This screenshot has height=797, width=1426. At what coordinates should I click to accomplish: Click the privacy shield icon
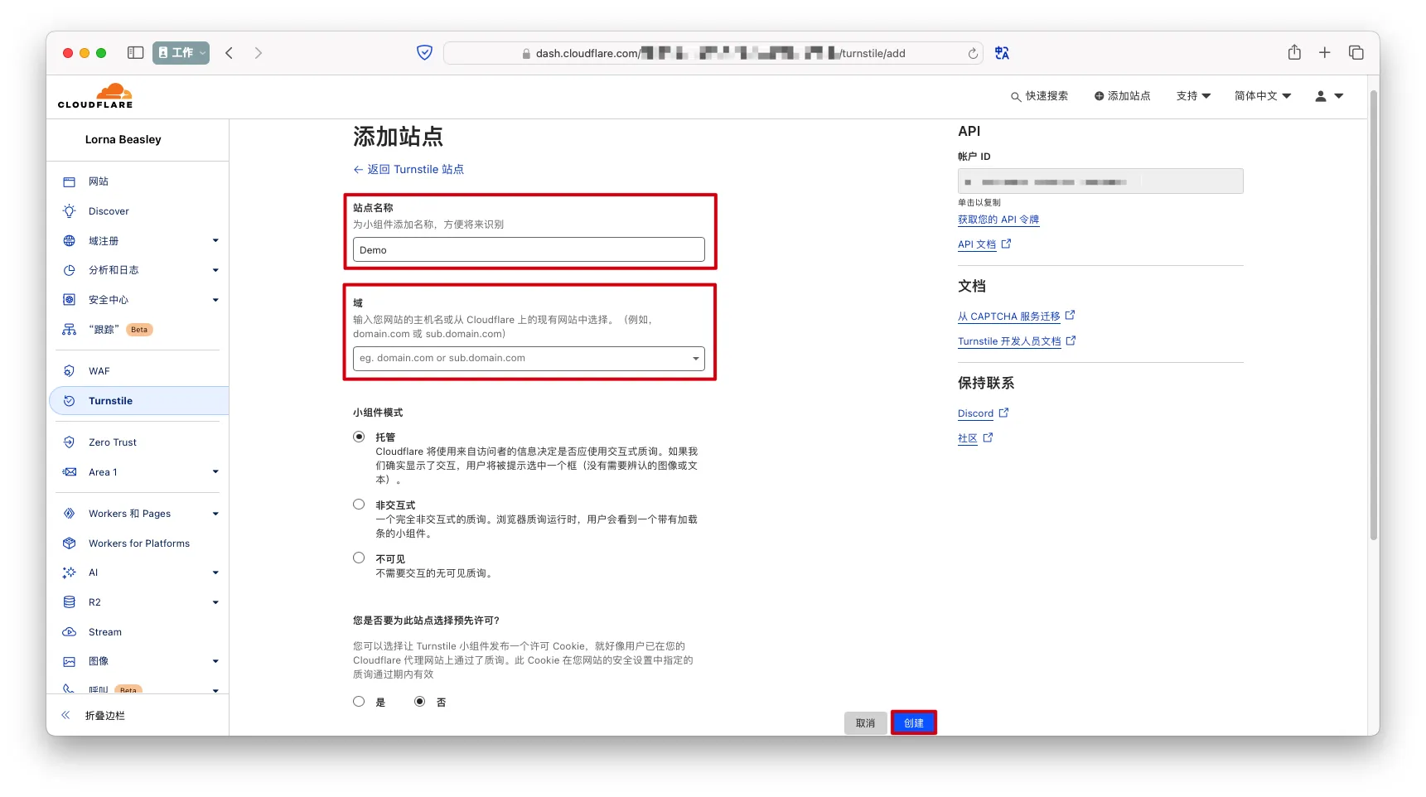point(424,53)
